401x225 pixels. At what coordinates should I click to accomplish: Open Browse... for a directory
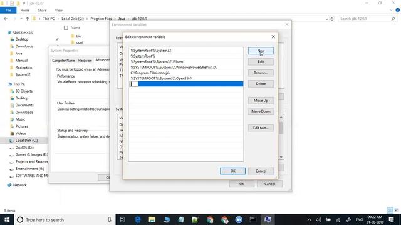pos(261,73)
